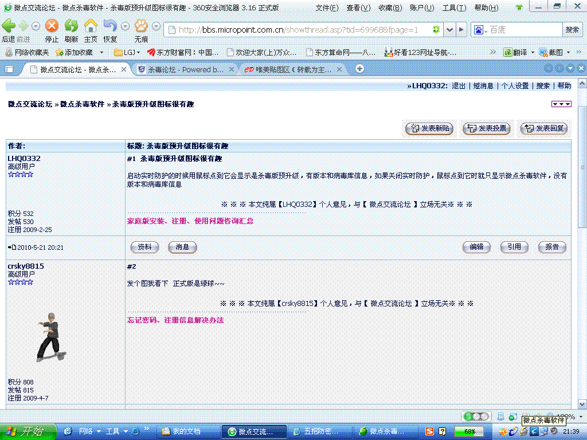
Task: Click the 68% green progress bar in taskbar
Action: pos(469,431)
